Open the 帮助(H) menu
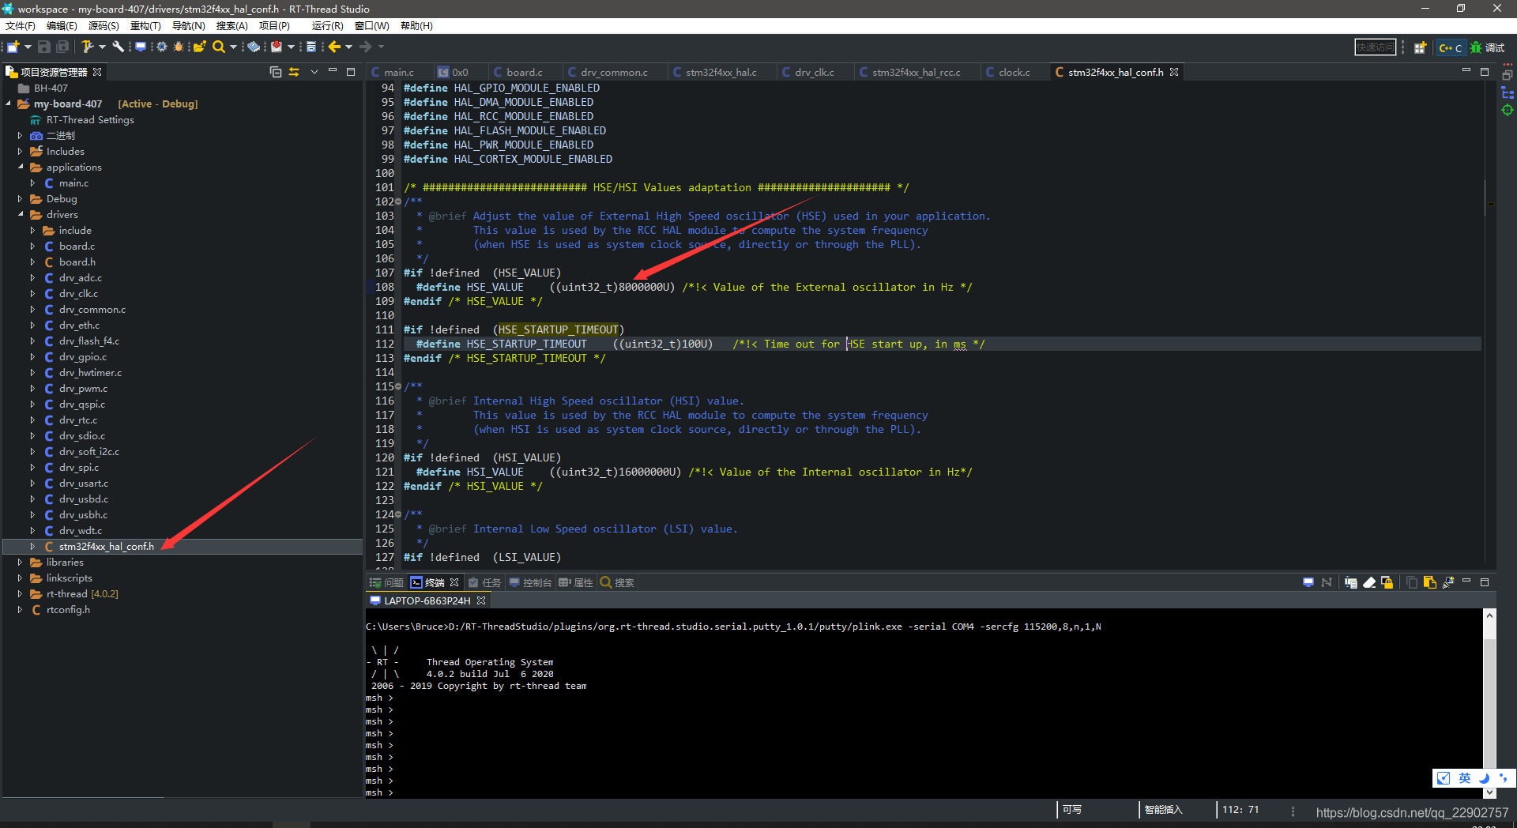Image resolution: width=1517 pixels, height=828 pixels. 416,25
